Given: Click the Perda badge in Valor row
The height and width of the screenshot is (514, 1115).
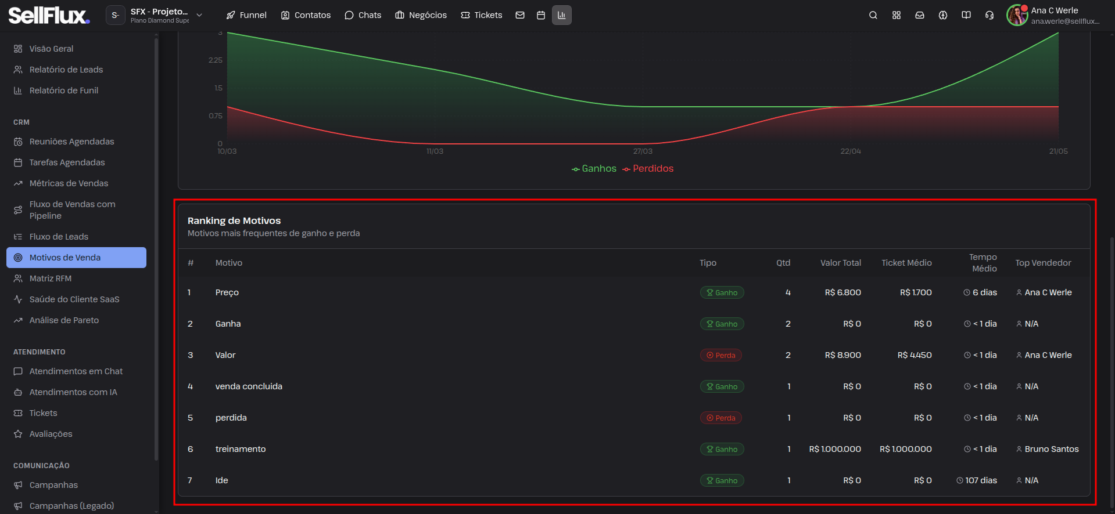Looking at the screenshot, I should (720, 355).
